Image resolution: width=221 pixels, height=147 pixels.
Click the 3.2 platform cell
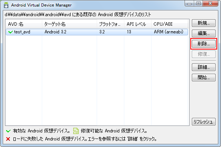pyautogui.click(x=102, y=32)
